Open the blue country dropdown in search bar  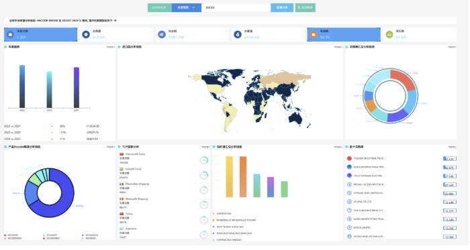187,8
